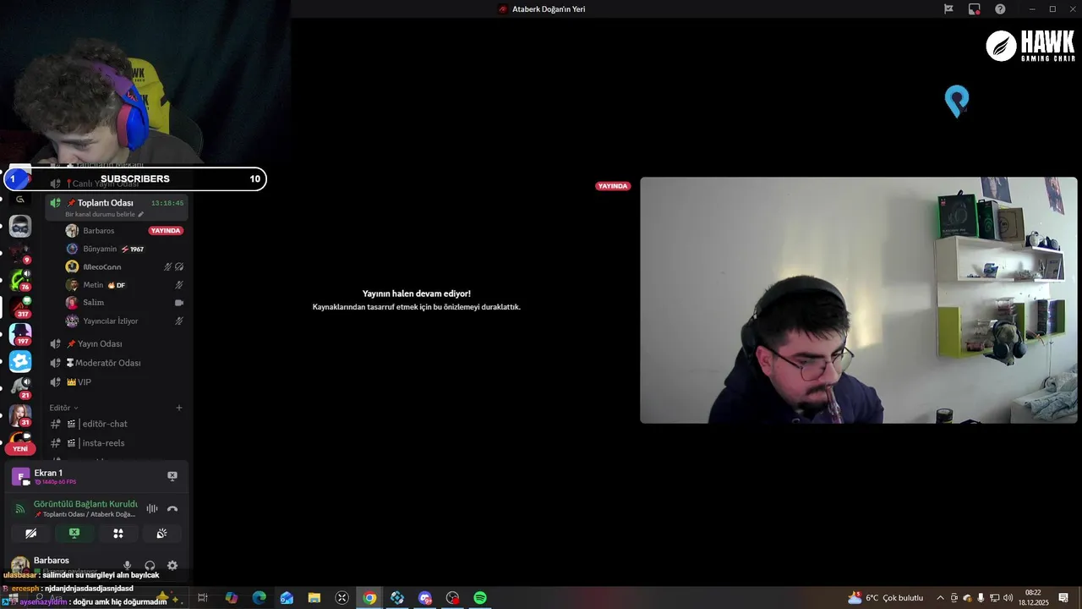The image size is (1082, 609).
Task: Open Spotify from the taskbar
Action: pos(480,598)
